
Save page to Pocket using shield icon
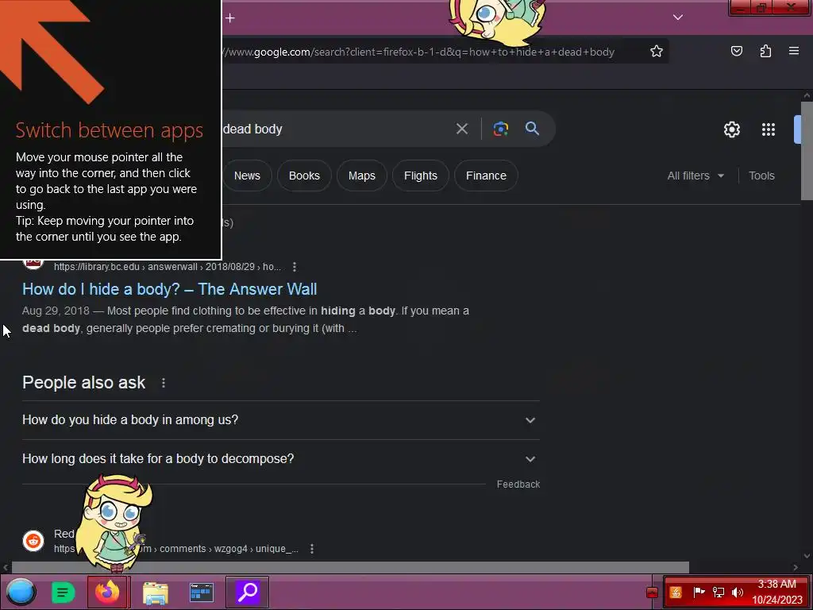pos(736,51)
